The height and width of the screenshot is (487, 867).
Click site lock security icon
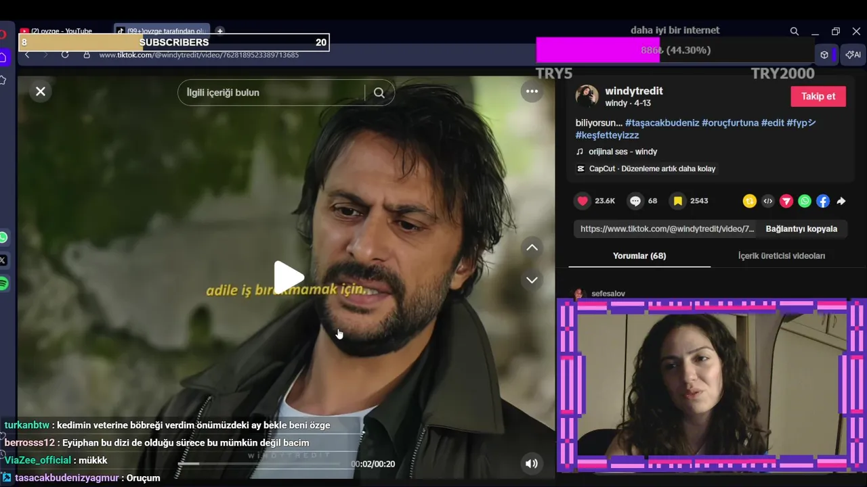[87, 54]
